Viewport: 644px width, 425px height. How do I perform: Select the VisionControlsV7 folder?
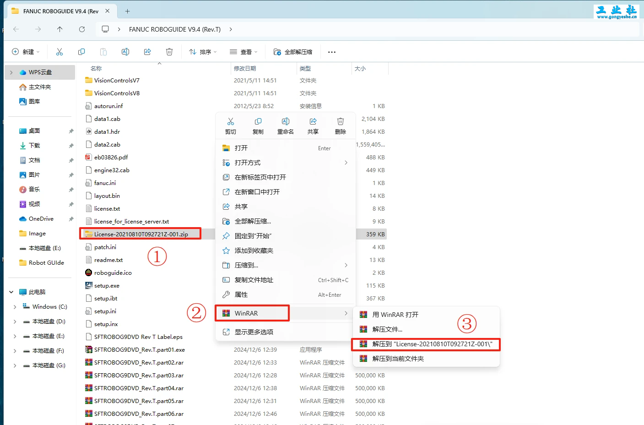tap(117, 81)
